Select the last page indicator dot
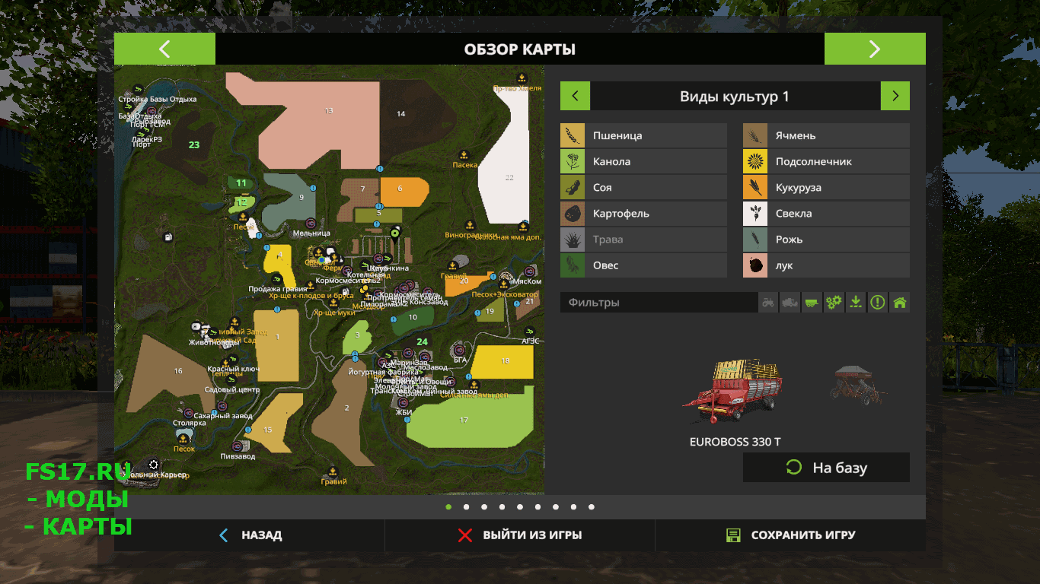This screenshot has width=1040, height=584. coord(592,506)
